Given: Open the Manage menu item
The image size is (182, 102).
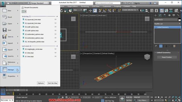Looking at the screenshot, I should (x=10, y=70).
